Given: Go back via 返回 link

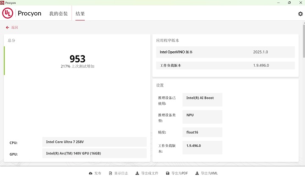Looking at the screenshot, I should (14, 28).
